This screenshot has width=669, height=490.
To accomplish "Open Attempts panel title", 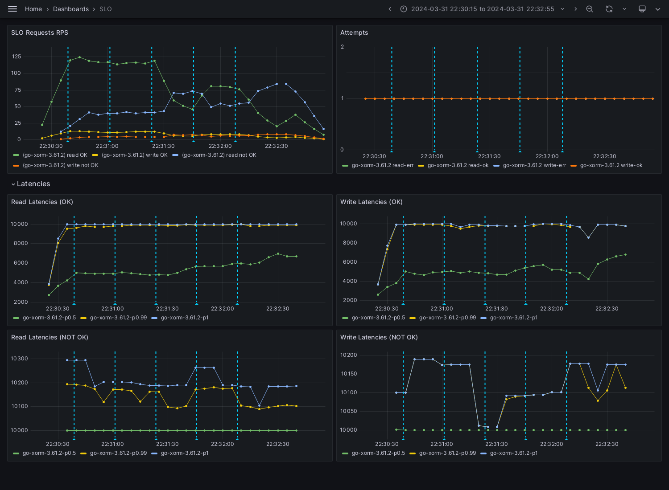I will coord(354,33).
